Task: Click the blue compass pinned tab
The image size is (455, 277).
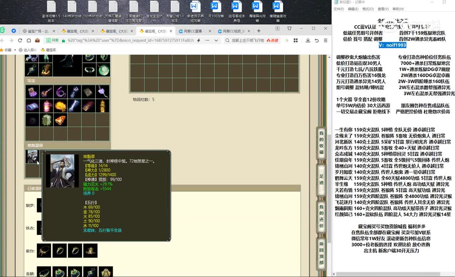Action: [x=13, y=31]
